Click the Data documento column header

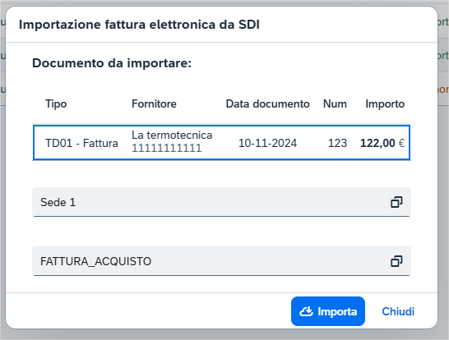click(268, 103)
